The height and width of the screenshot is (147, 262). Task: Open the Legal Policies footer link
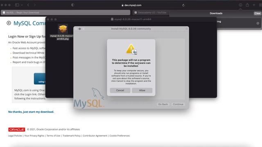pyautogui.click(x=15, y=136)
